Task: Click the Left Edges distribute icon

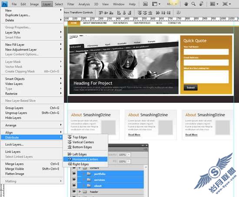Action: [70, 154]
